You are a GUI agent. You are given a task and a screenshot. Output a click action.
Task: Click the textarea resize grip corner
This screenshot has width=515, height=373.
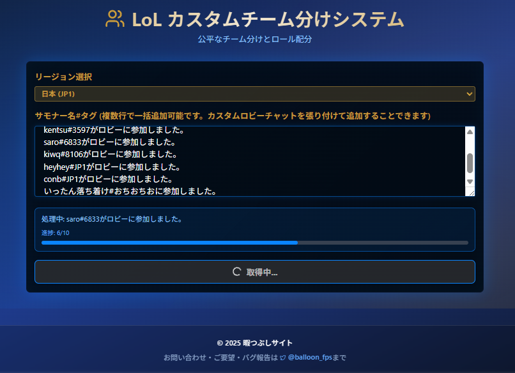(x=472, y=193)
